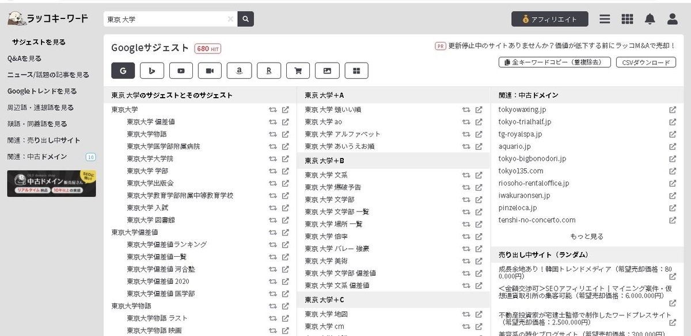This screenshot has height=336, width=691.
Task: Select 関連：売り出し中サイト in sidebar
Action: tap(44, 140)
